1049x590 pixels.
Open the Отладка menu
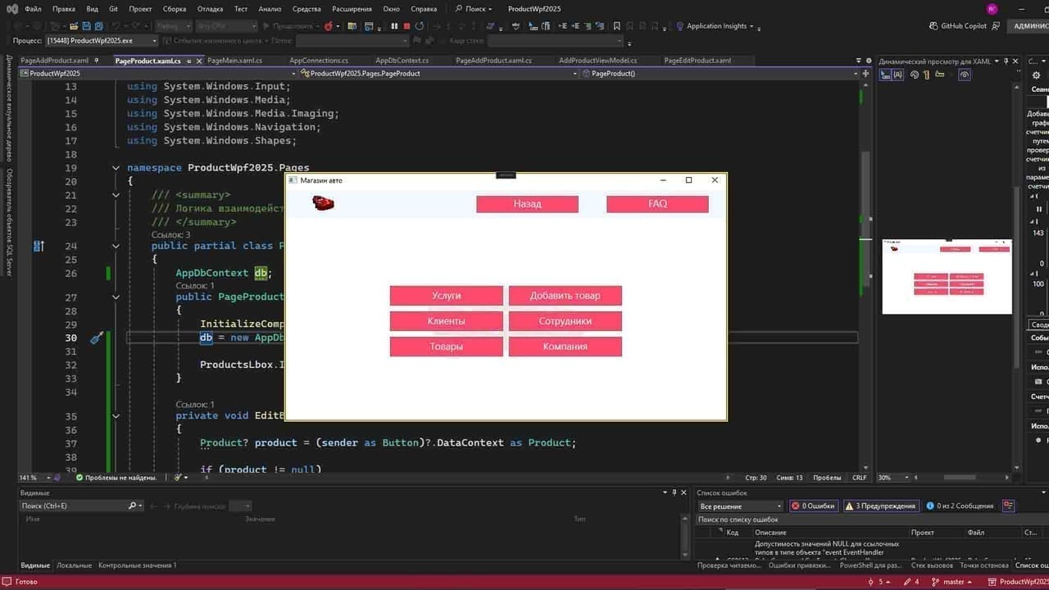pyautogui.click(x=210, y=9)
